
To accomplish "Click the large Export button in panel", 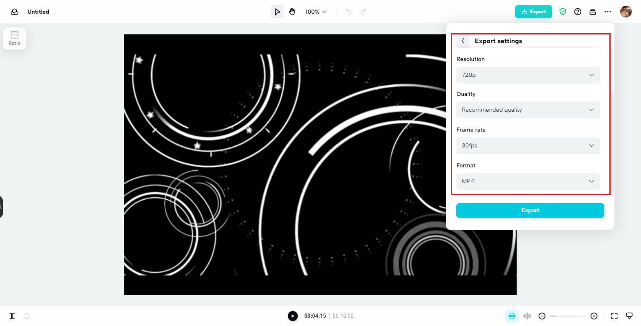I will click(530, 211).
